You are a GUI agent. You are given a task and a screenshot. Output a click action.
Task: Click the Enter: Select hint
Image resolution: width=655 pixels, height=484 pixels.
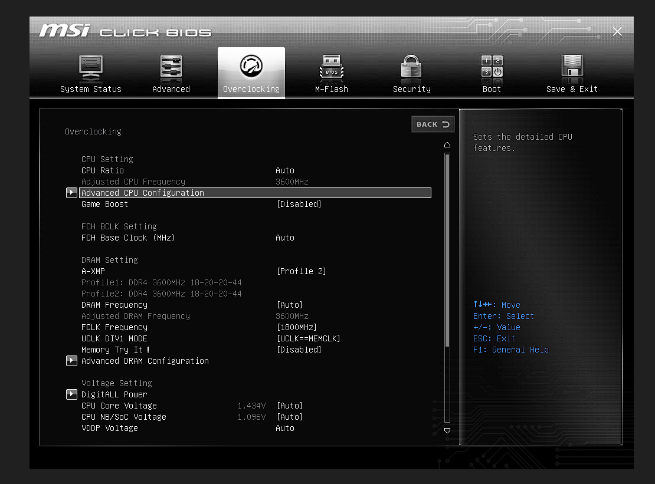(x=503, y=316)
